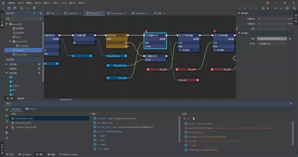Browse folder icon next to path field

[x=290, y=39]
